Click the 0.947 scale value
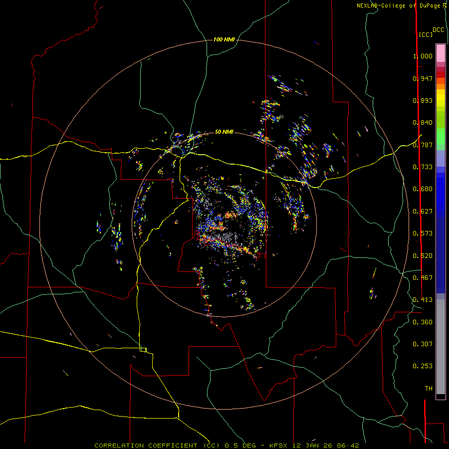Screen dimensions: 449x449 423,78
